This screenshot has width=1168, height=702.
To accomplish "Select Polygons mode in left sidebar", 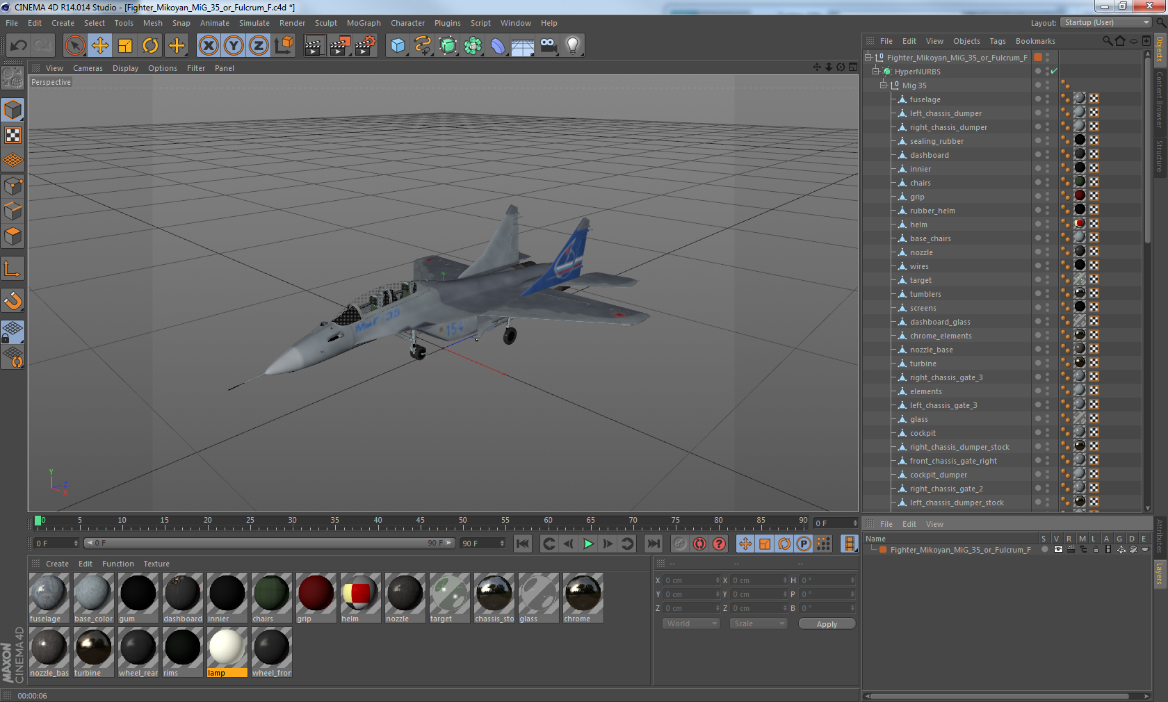I will coord(13,236).
